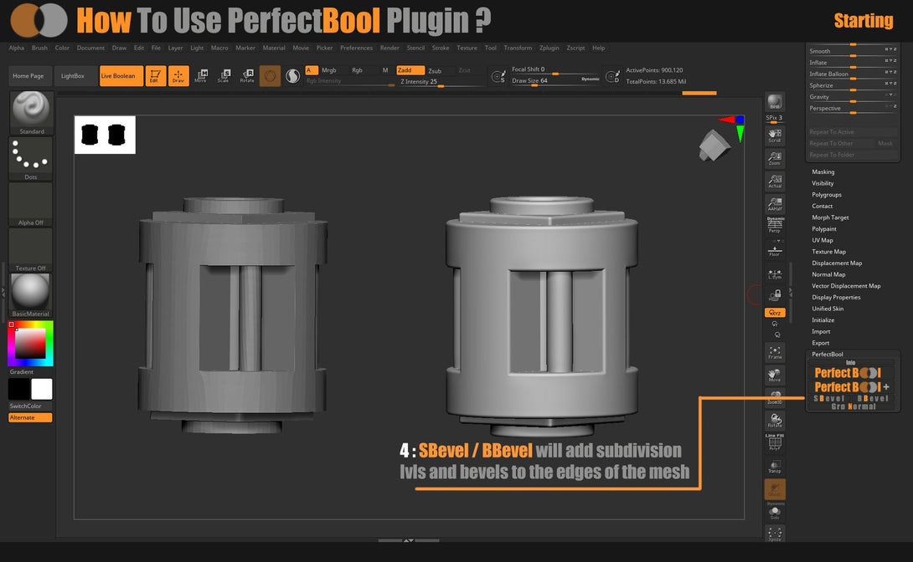913x562 pixels.
Task: Click the Actual size icon
Action: coord(775,181)
